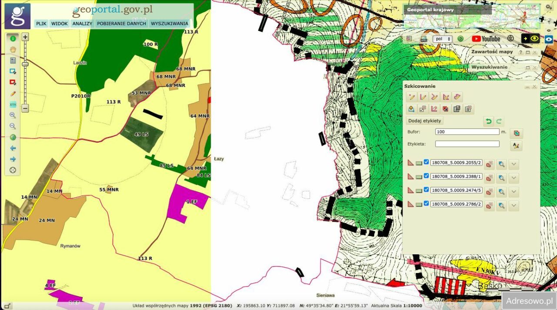Viewport: 557px width, 310px height.
Task: Click the crossed circle icon in left toolbar
Action: pos(13,170)
